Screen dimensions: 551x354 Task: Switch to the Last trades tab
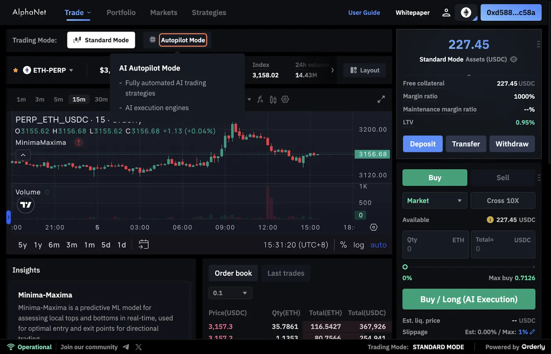[x=286, y=273]
